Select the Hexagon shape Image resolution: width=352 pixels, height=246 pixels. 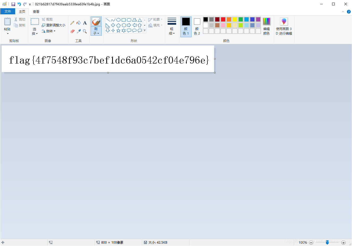124,25
